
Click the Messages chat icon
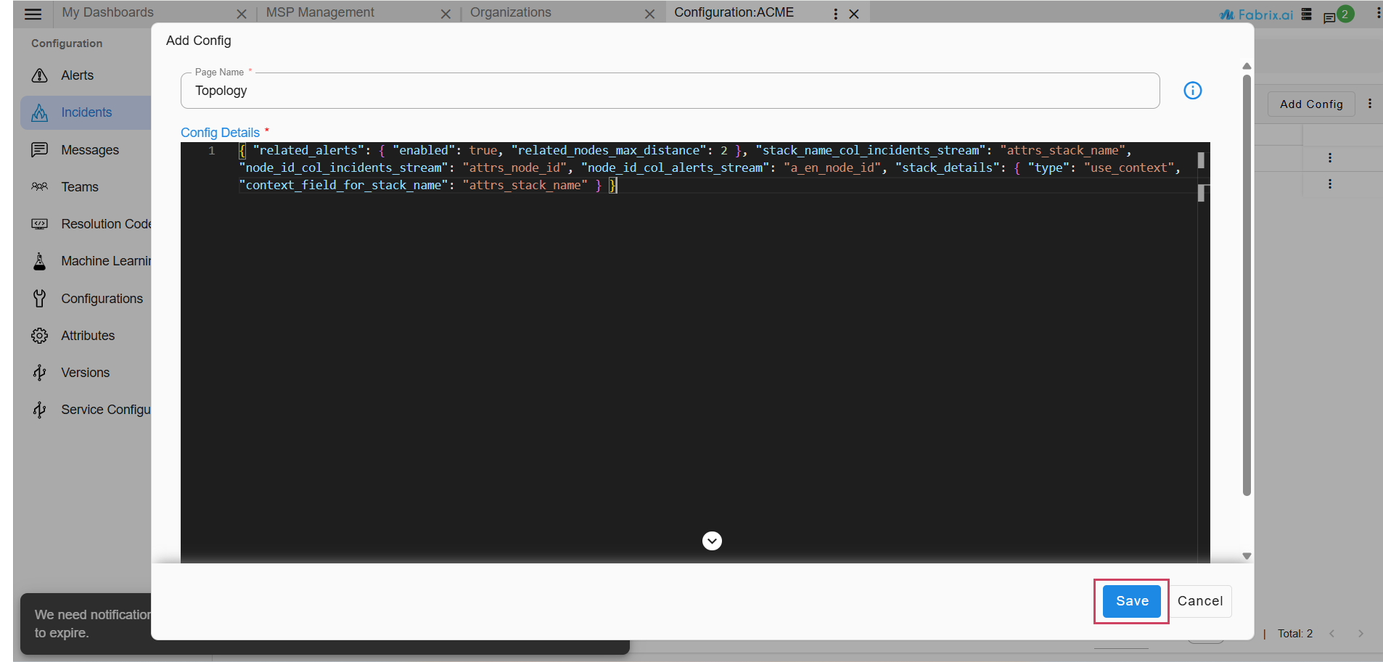[40, 149]
